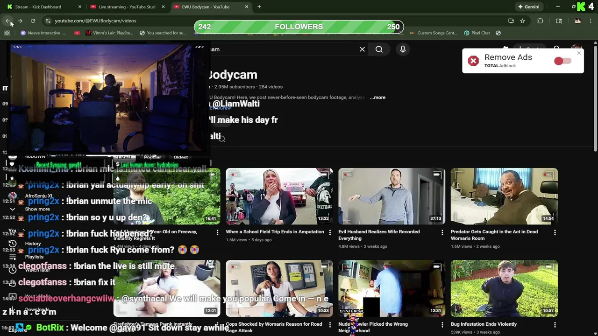Open the apps grid in bookmarks bar
Image resolution: width=598 pixels, height=336 pixels.
click(x=7, y=33)
